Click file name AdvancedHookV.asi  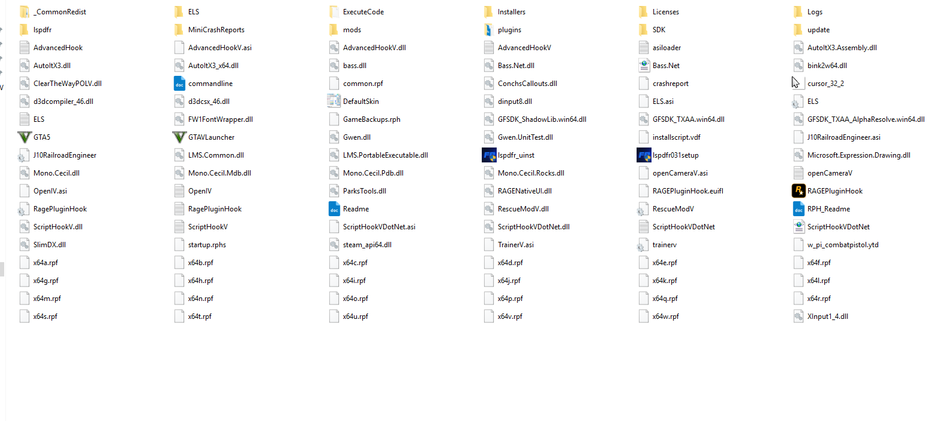(220, 48)
